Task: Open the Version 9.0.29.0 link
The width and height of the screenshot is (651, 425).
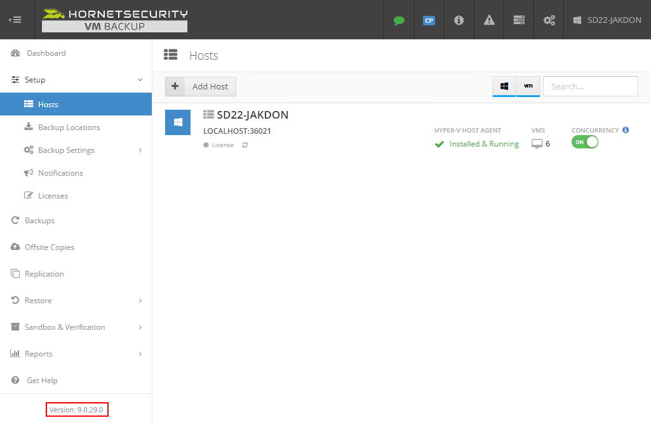Action: click(x=76, y=409)
